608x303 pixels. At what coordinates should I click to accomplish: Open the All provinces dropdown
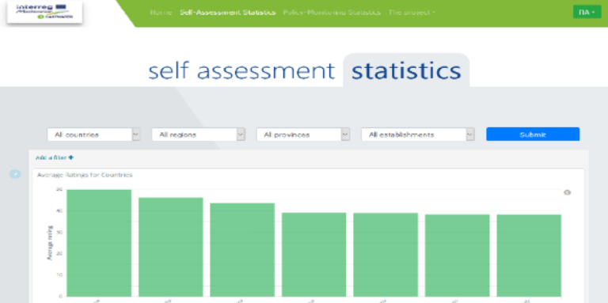click(303, 134)
